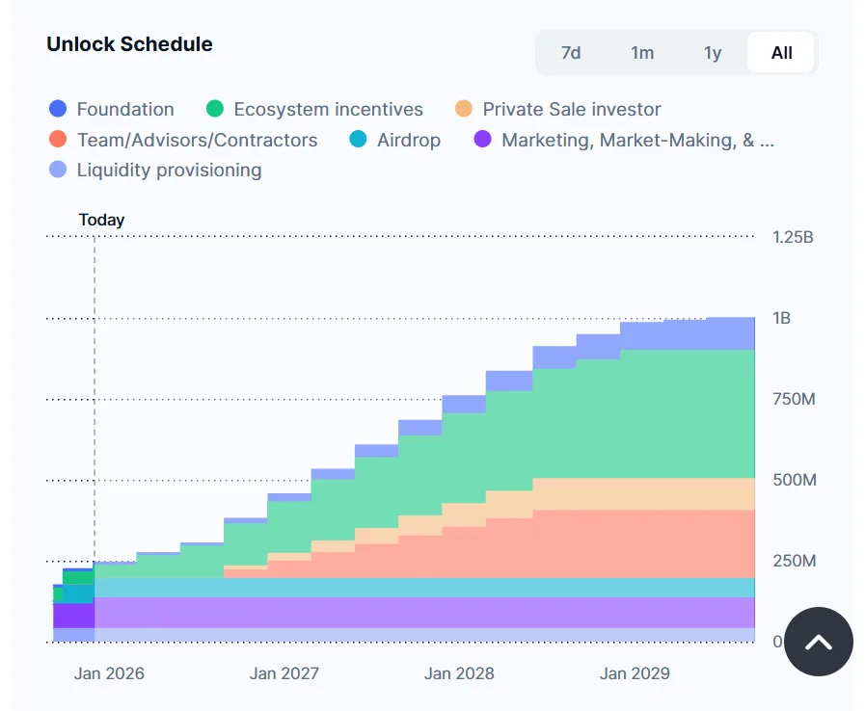Click the purple Marketing legend dot
865x711 pixels.
(483, 140)
